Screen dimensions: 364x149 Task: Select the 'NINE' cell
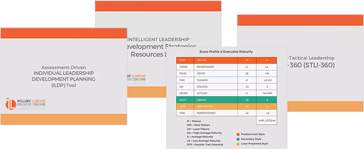point(185,106)
